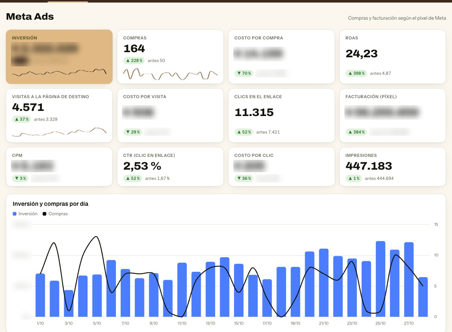
Task: Click the CTR (CLIC EN ENLACE) title
Action: [x=149, y=155]
